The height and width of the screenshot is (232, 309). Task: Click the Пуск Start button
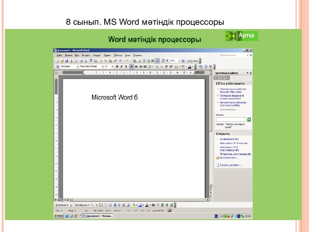click(59, 216)
